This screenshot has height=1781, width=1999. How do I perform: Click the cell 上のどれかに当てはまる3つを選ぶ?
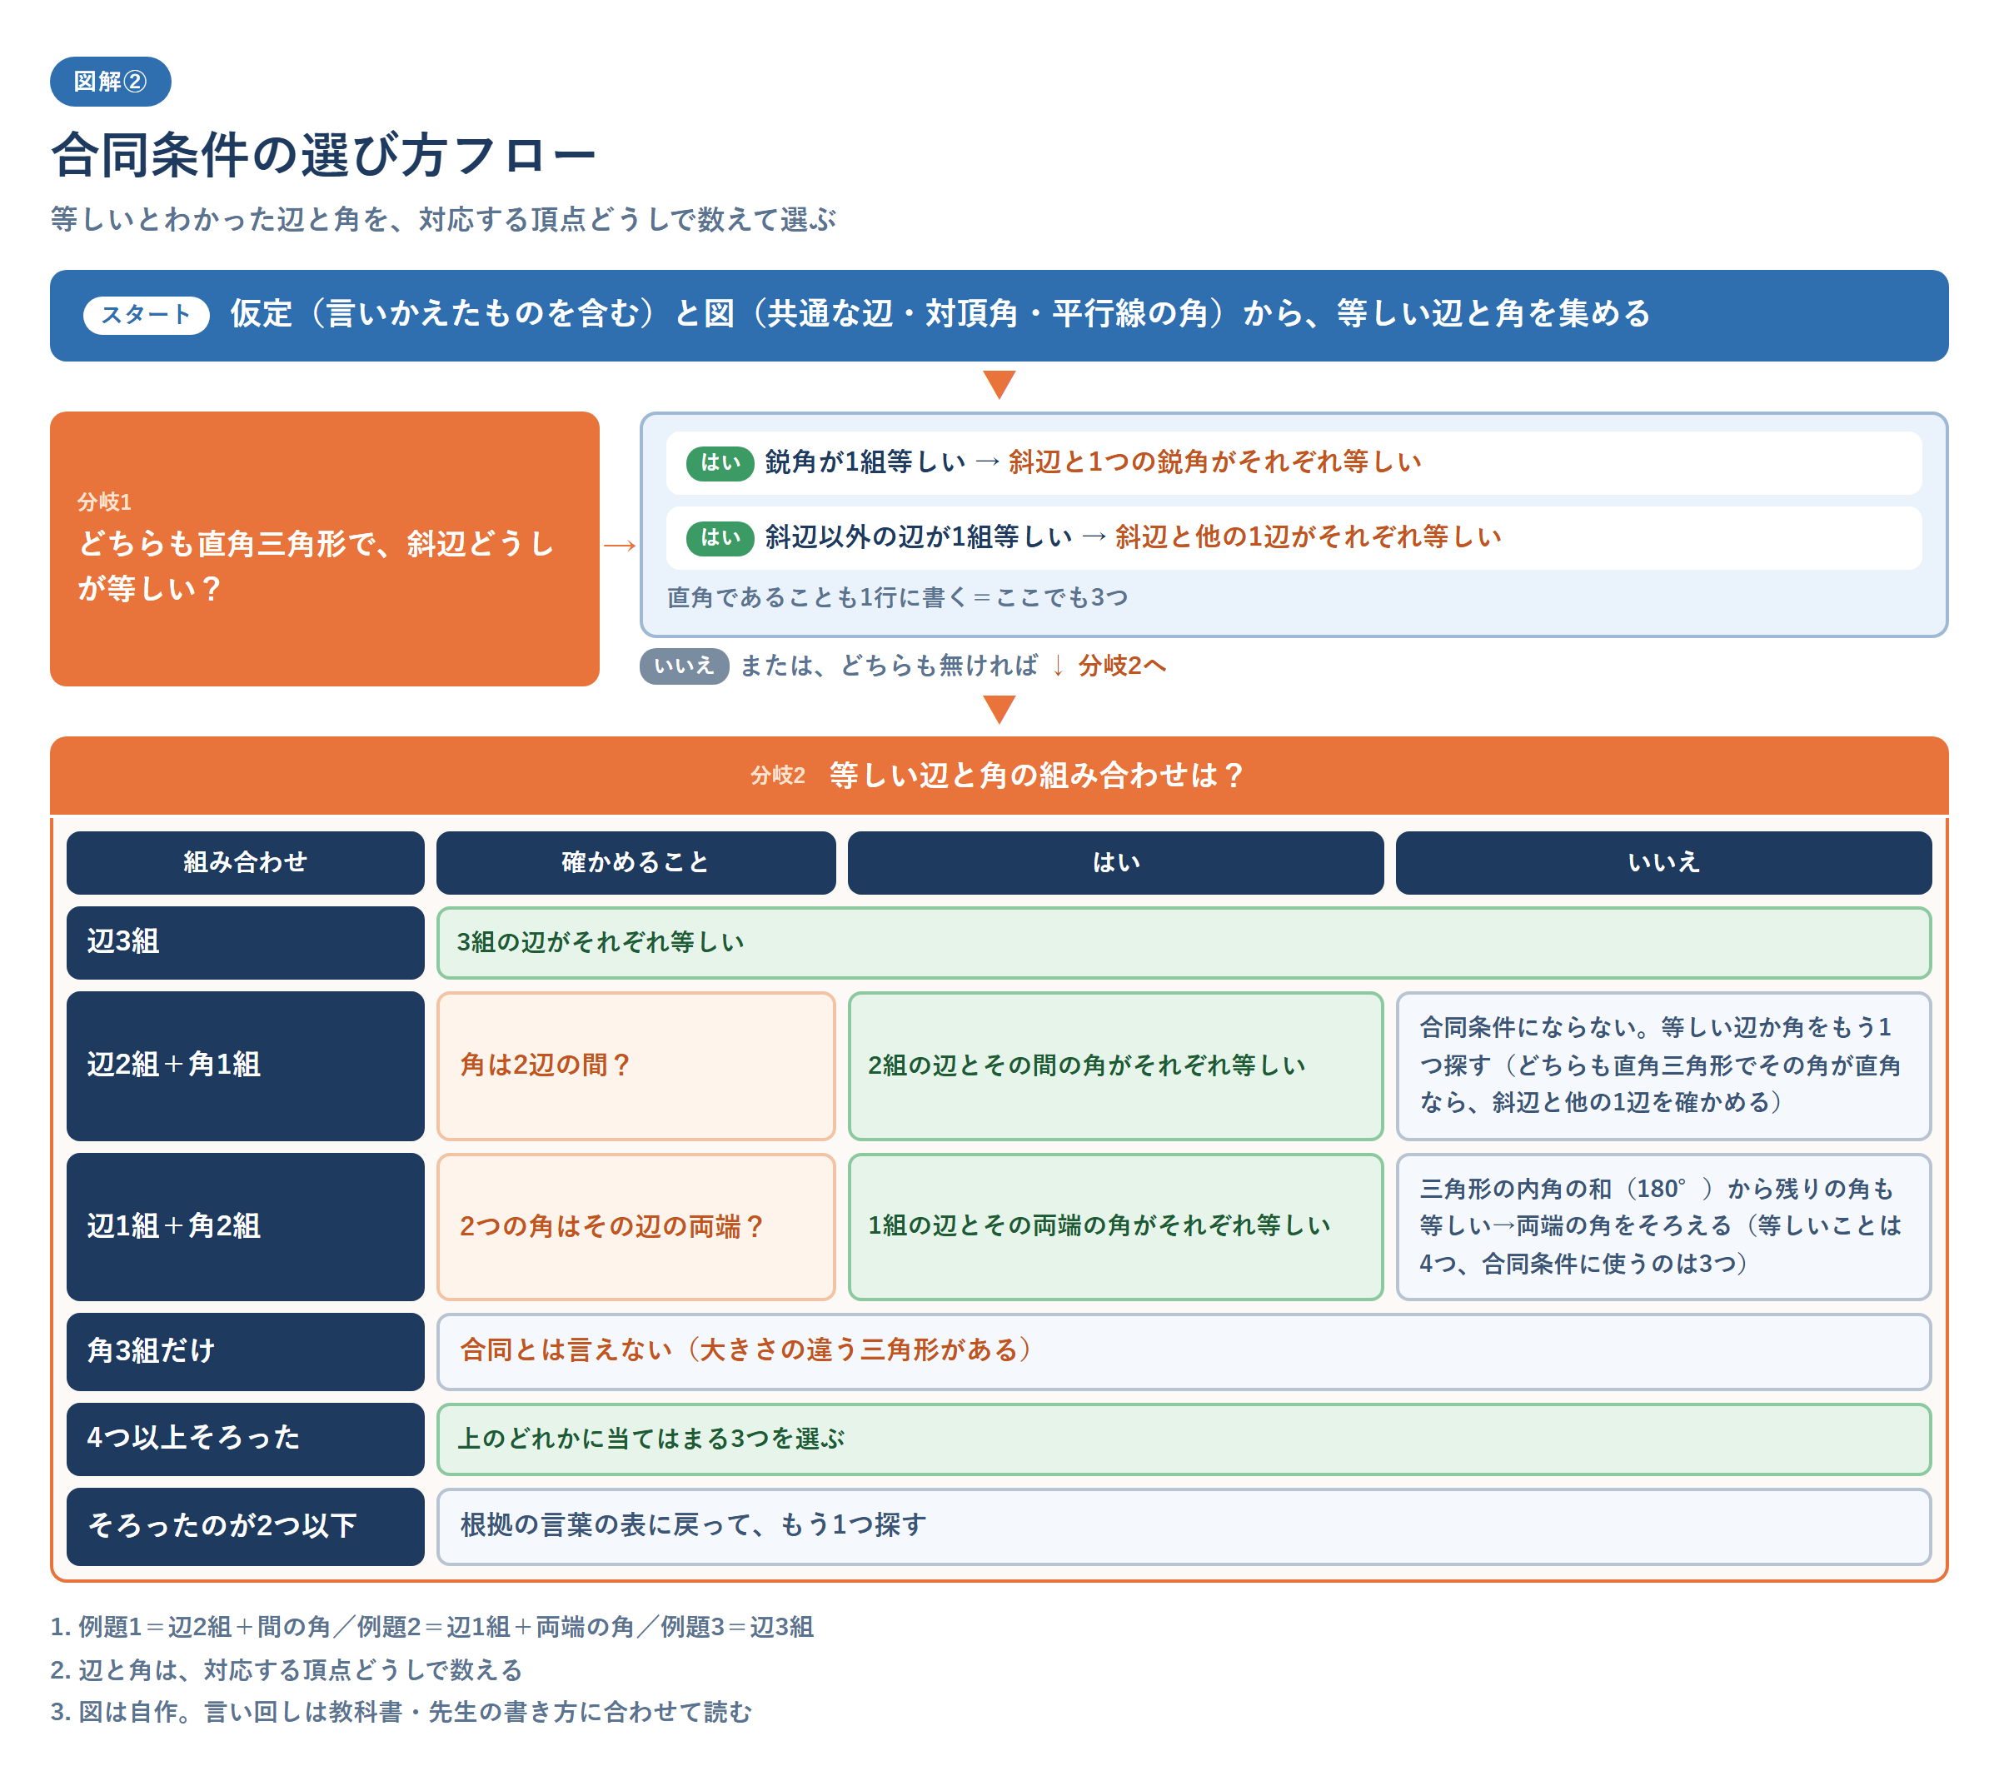1184,1439
